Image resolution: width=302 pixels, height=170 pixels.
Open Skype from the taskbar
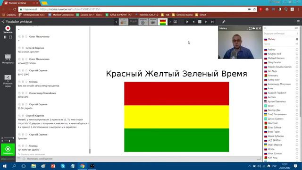(63, 166)
